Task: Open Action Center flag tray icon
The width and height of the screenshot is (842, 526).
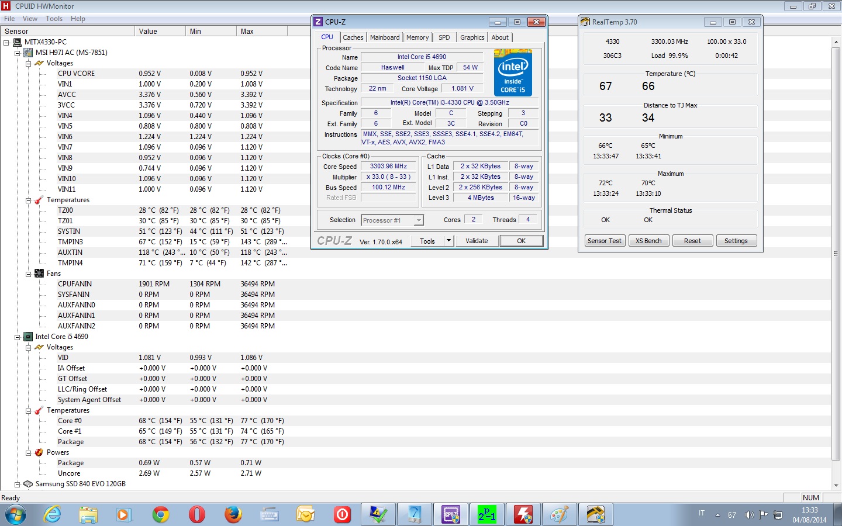Action: point(763,515)
